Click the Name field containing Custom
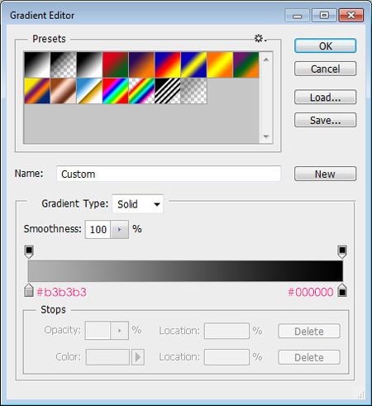This screenshot has height=406, width=372. pos(169,174)
